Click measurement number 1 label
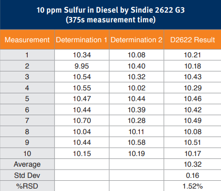The width and height of the screenshot is (221, 191). (x=27, y=55)
